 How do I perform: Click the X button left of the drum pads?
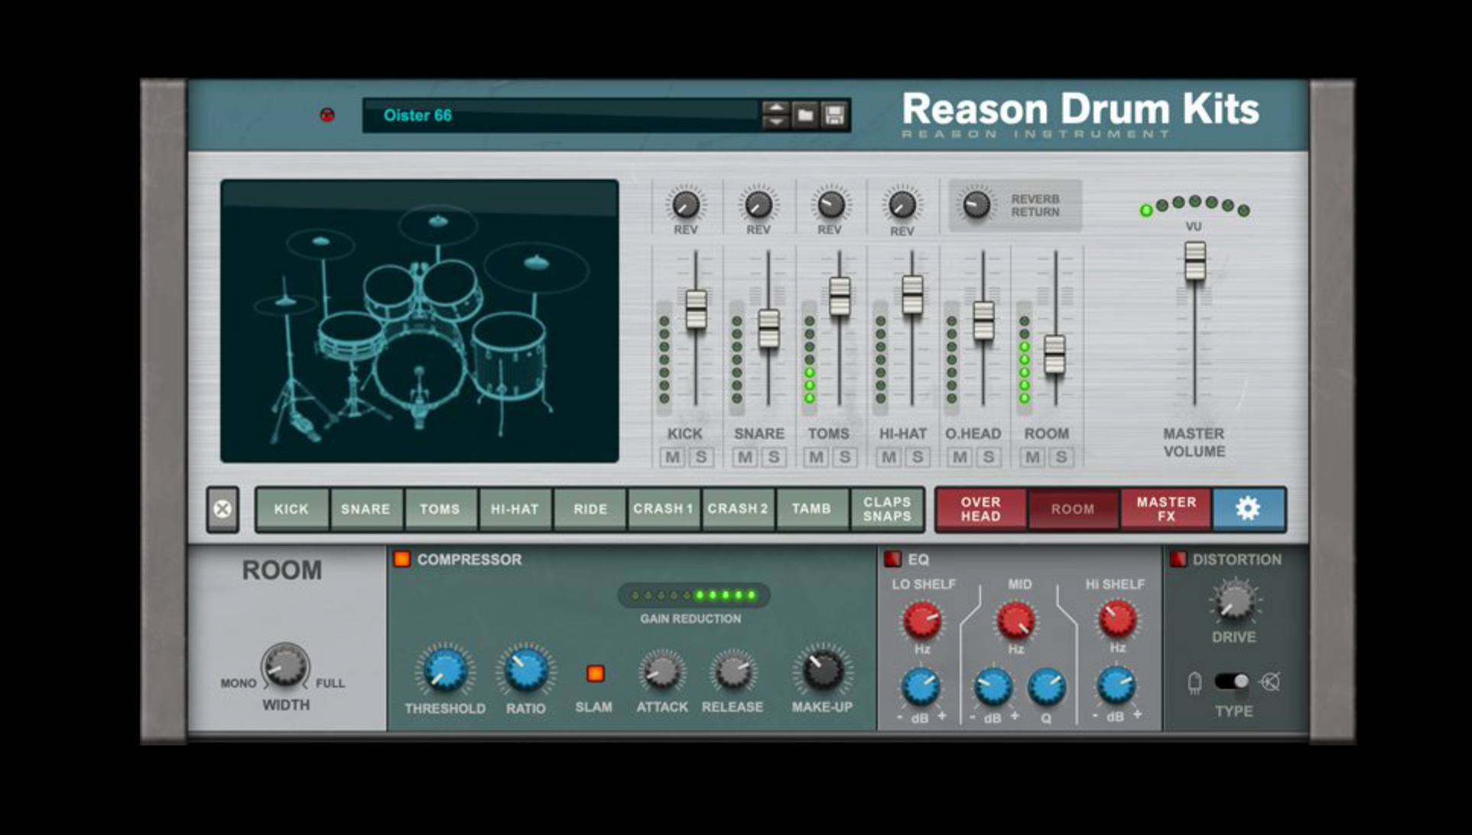click(x=223, y=510)
